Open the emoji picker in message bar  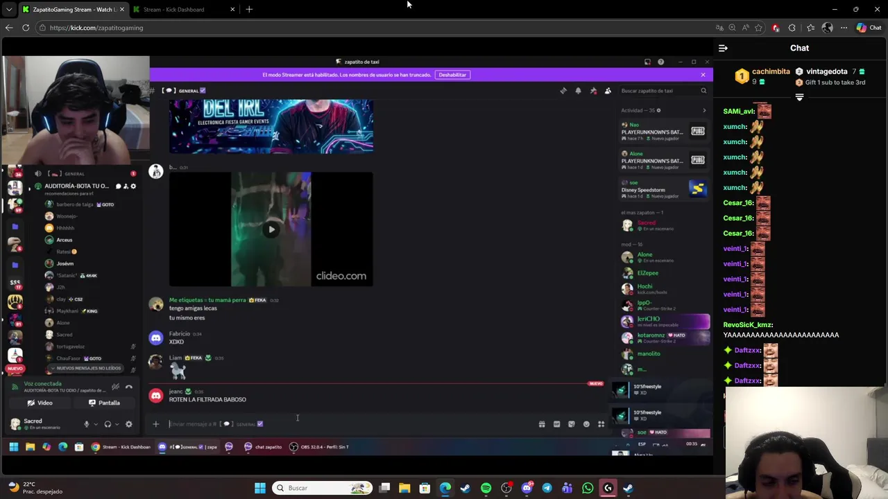[586, 424]
